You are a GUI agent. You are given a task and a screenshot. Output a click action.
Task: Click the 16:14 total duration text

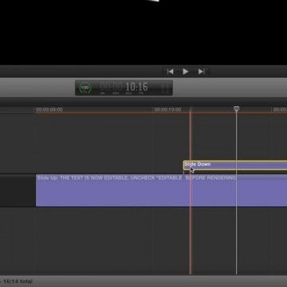coord(18,281)
